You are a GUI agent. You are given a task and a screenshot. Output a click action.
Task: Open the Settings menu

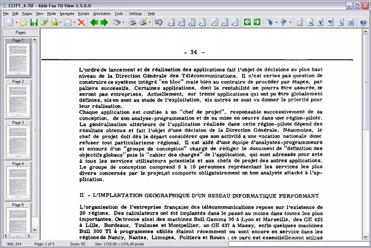135,14
